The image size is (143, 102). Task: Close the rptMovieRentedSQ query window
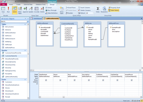[x=141, y=18]
